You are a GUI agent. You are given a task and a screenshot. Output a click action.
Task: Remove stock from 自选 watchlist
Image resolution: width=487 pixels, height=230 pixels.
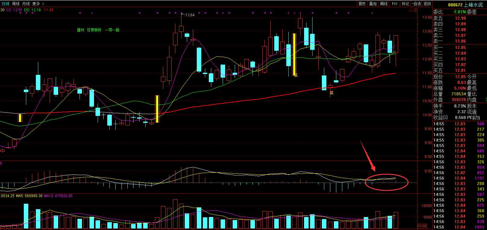click(416, 4)
